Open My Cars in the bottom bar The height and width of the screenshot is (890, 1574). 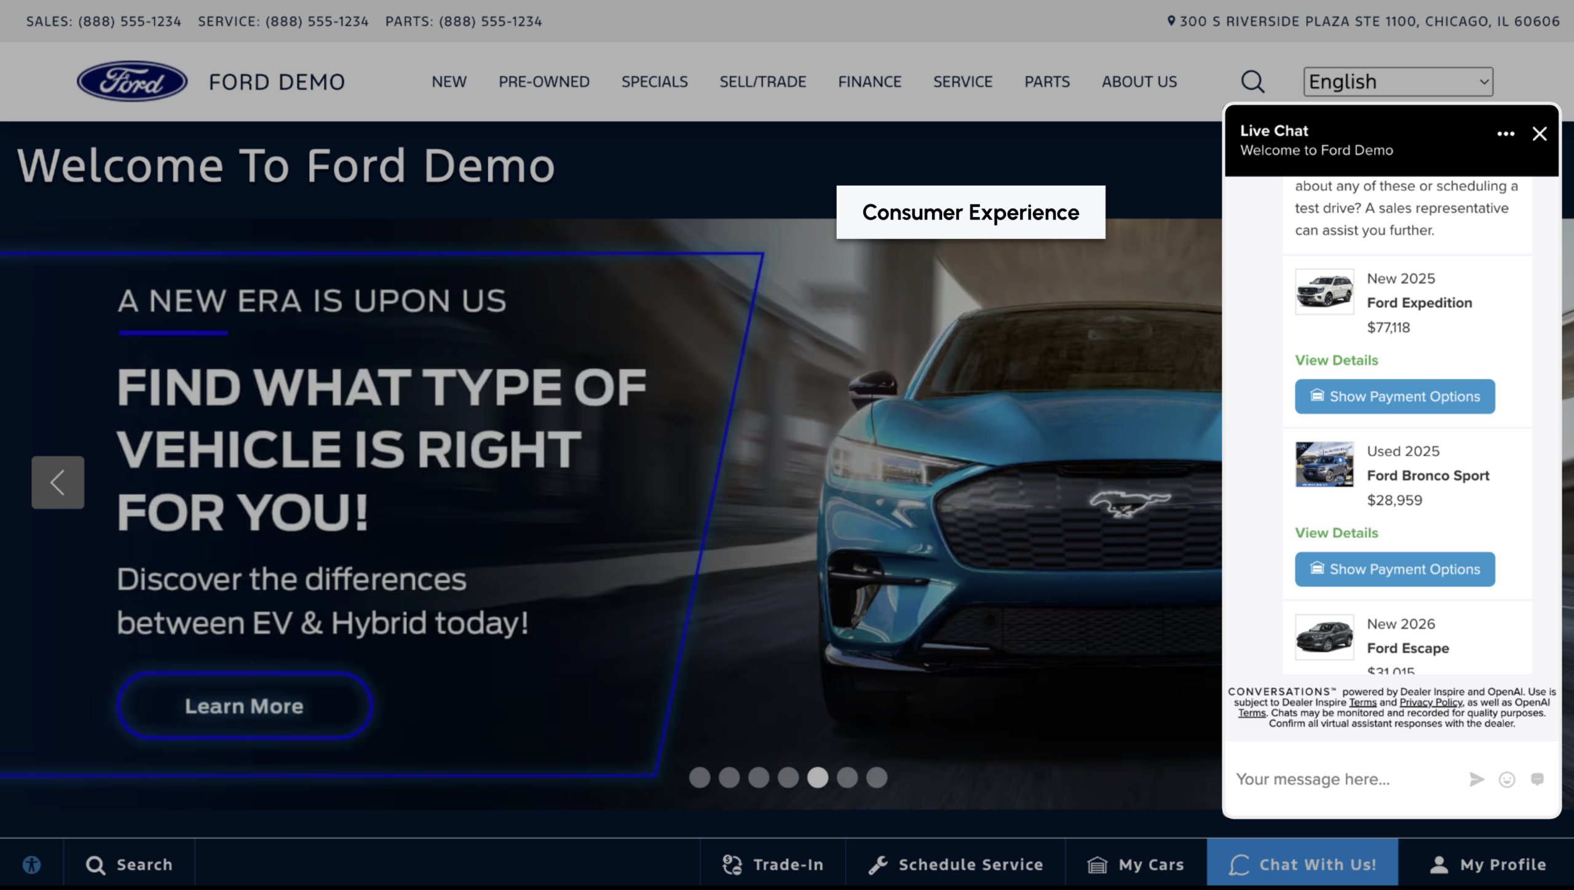[1136, 865]
